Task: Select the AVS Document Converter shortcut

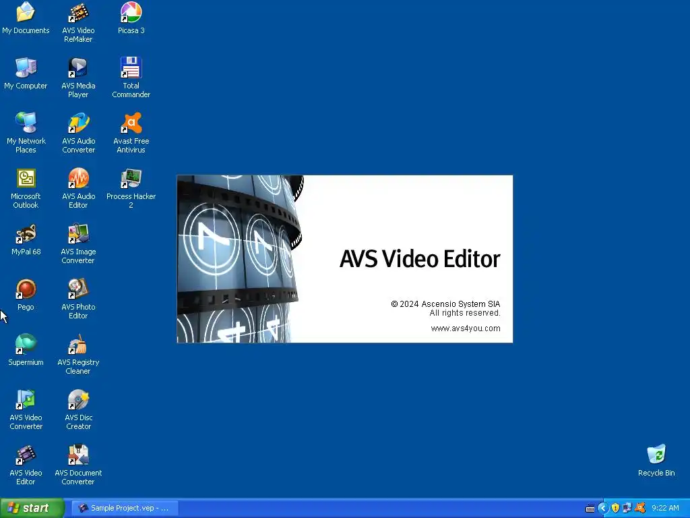Action: point(78,465)
